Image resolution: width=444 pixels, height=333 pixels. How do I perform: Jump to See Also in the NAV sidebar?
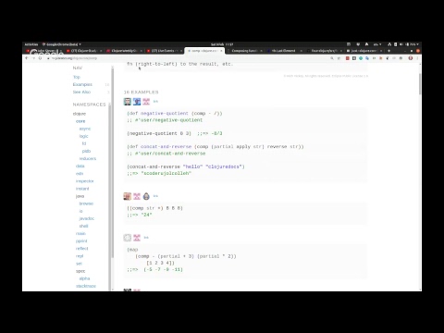[x=81, y=92]
